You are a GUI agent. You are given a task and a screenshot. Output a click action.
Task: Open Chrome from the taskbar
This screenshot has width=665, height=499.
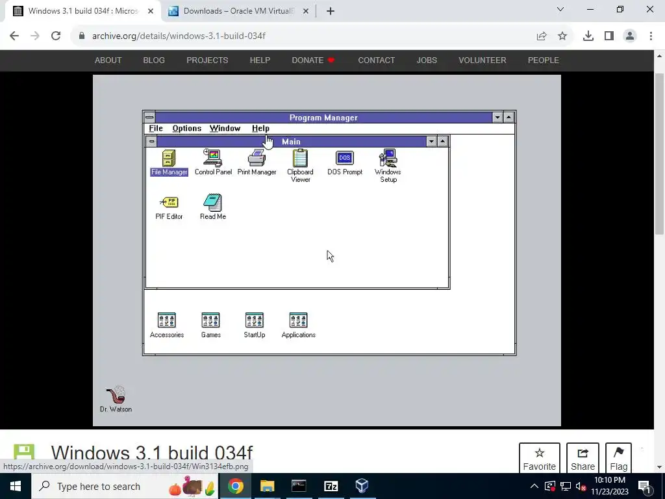pyautogui.click(x=236, y=486)
